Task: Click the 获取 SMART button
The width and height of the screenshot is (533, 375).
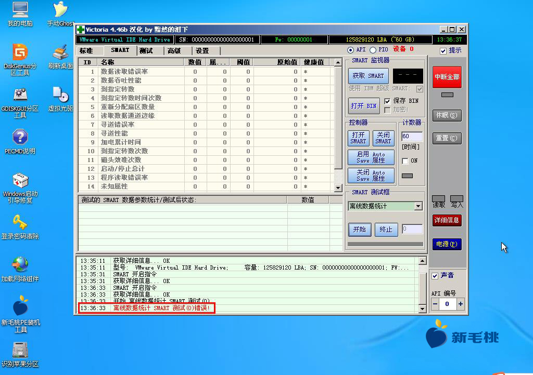Action: click(x=368, y=76)
